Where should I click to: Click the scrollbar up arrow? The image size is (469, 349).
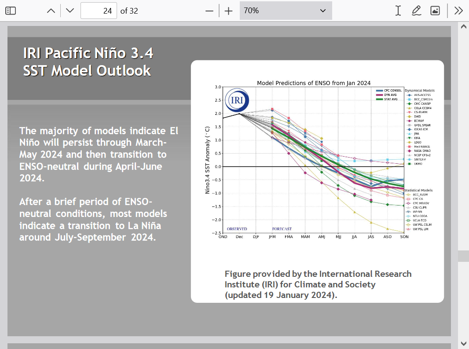click(x=464, y=26)
